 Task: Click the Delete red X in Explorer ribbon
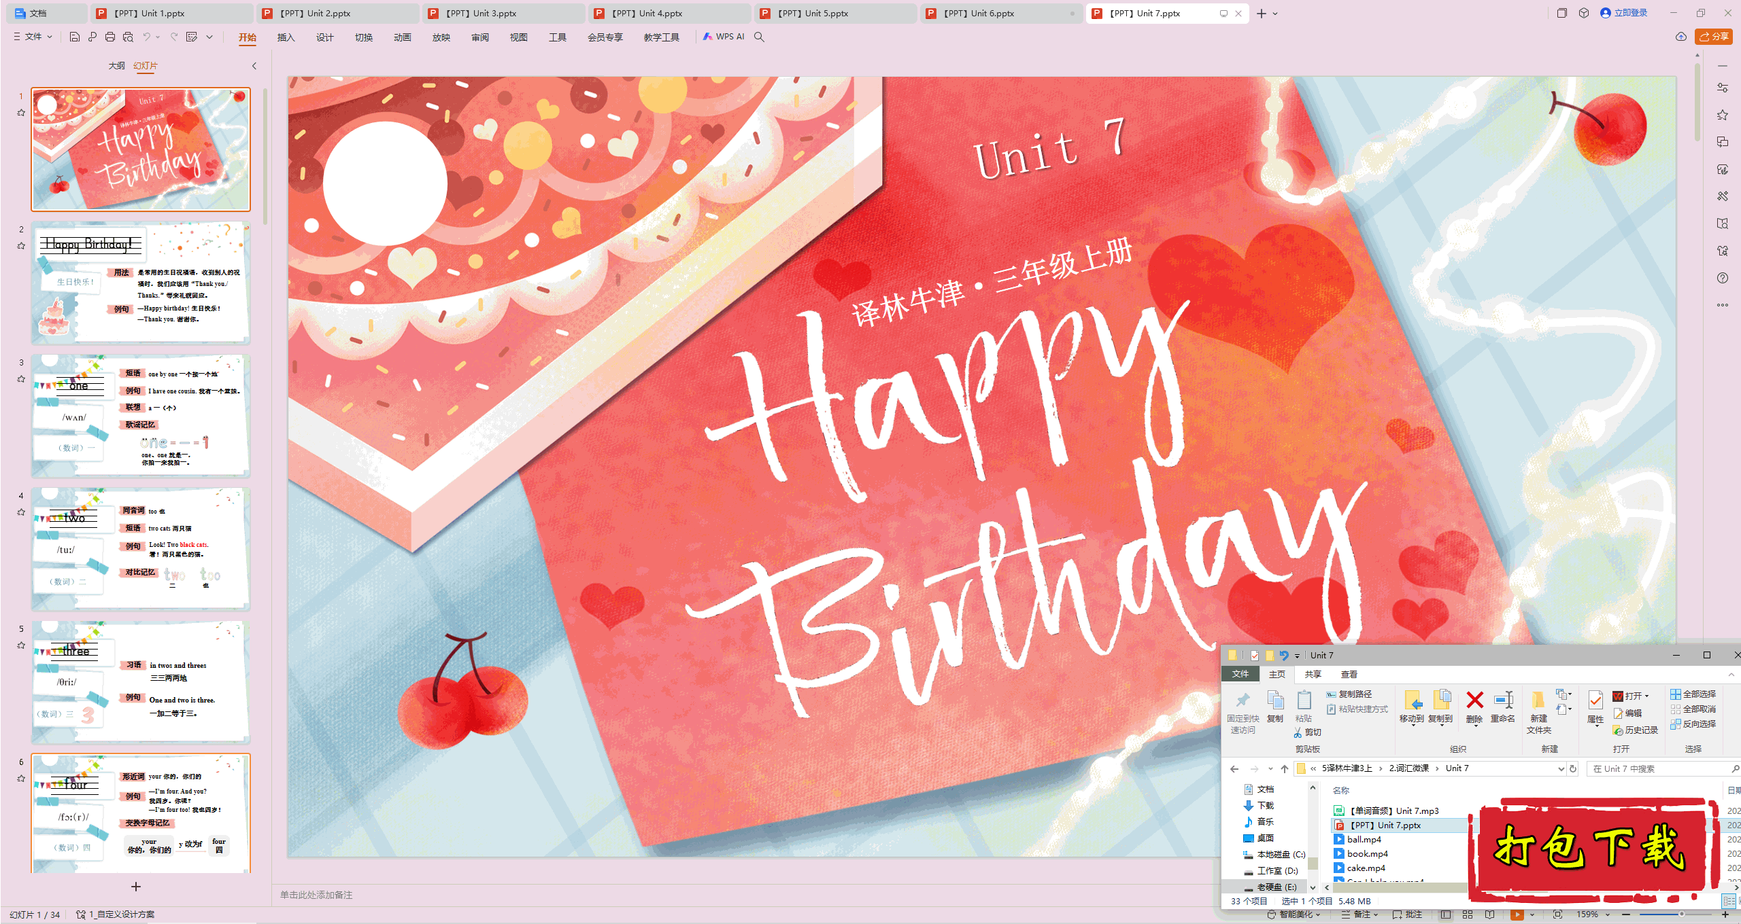1474,707
